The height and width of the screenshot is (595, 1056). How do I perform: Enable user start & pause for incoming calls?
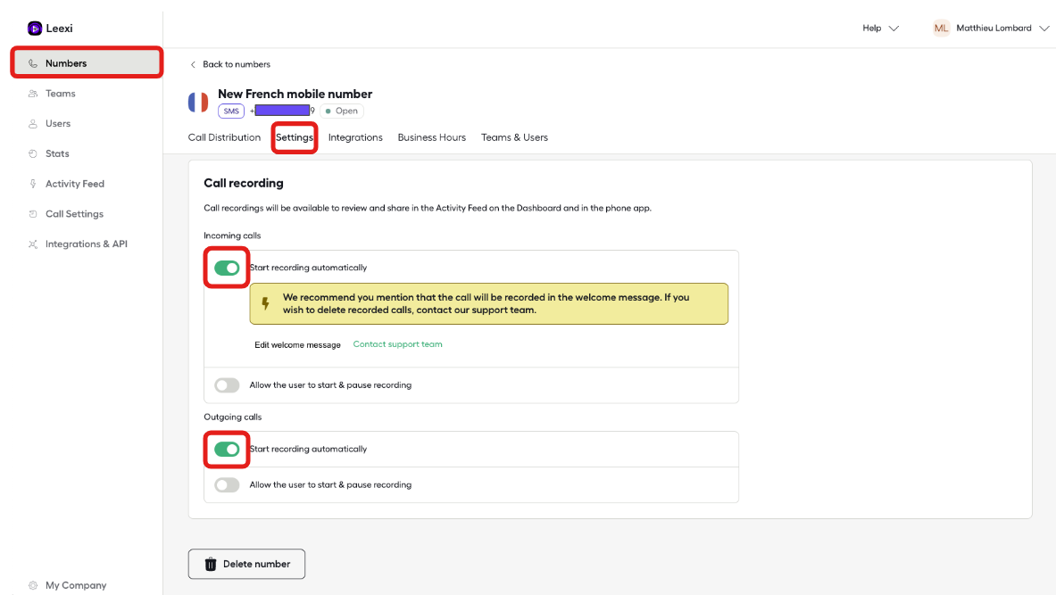point(227,385)
